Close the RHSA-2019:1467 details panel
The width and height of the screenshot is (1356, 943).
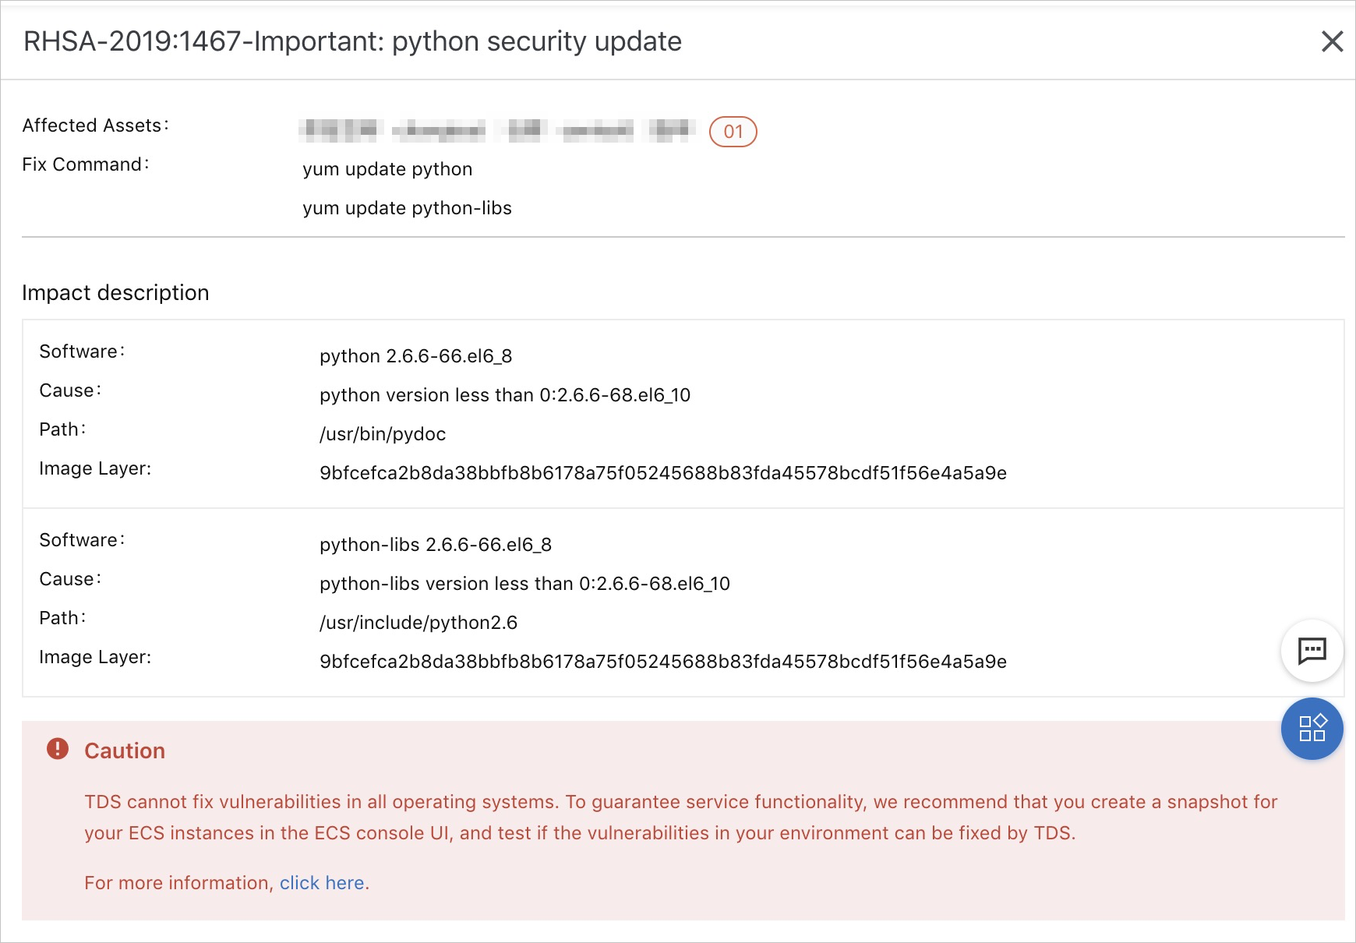[1332, 41]
